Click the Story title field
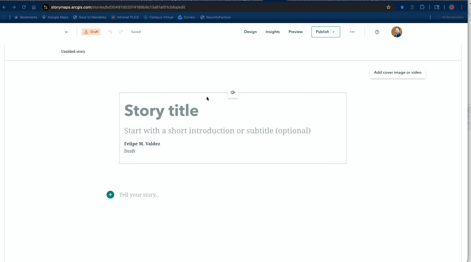The width and height of the screenshot is (471, 262). pos(161,111)
